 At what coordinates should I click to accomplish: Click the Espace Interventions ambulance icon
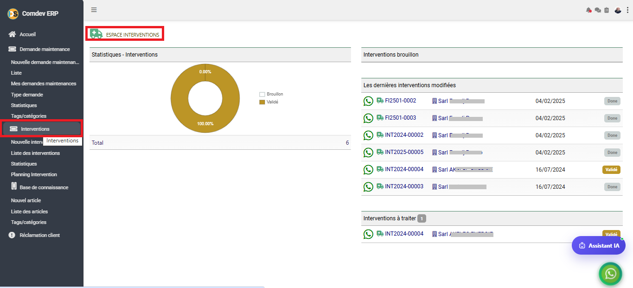click(x=96, y=34)
